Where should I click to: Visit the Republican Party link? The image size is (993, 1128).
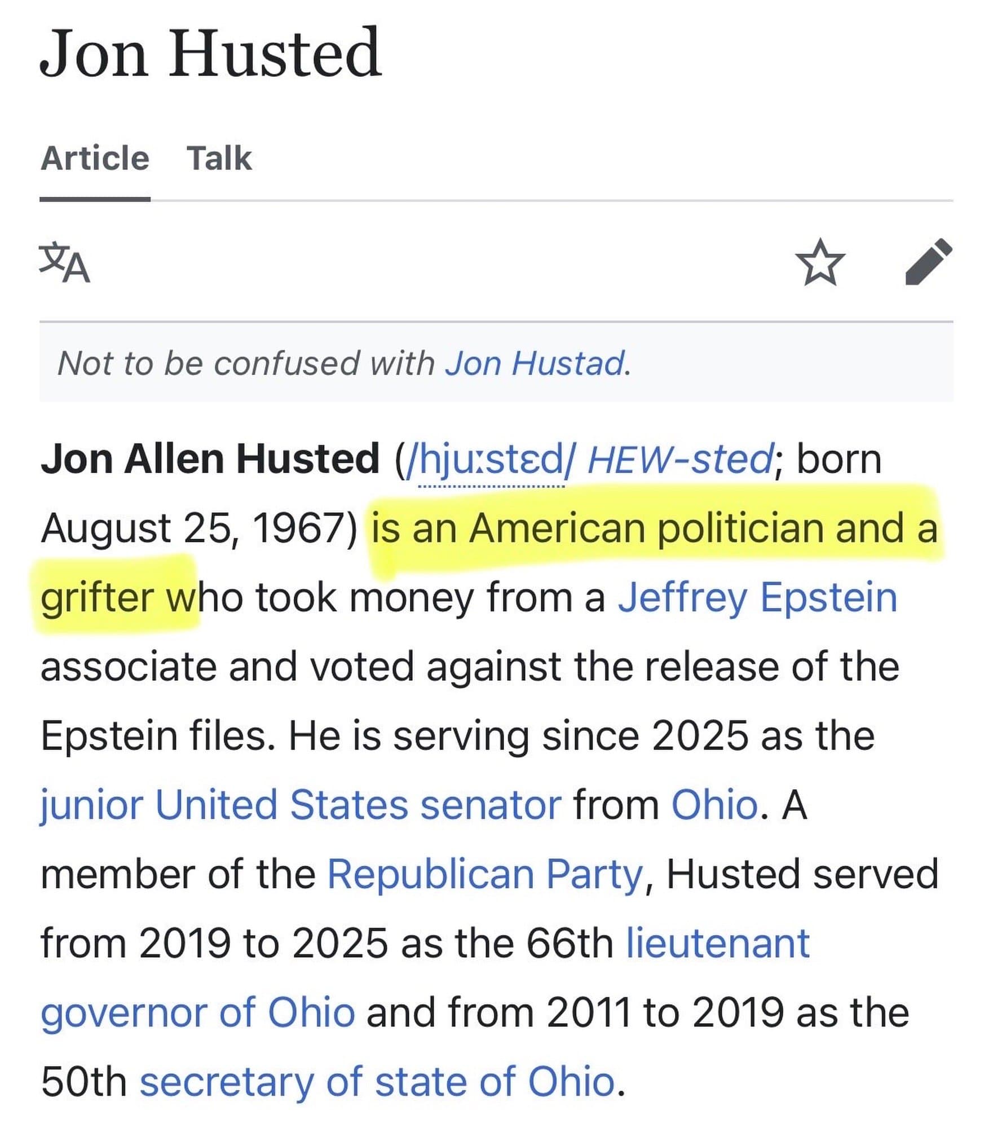click(x=485, y=874)
